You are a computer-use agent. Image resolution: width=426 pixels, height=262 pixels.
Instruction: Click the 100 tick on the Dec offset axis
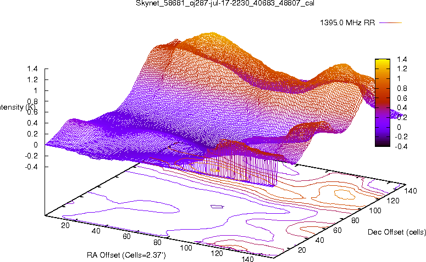point(375,210)
